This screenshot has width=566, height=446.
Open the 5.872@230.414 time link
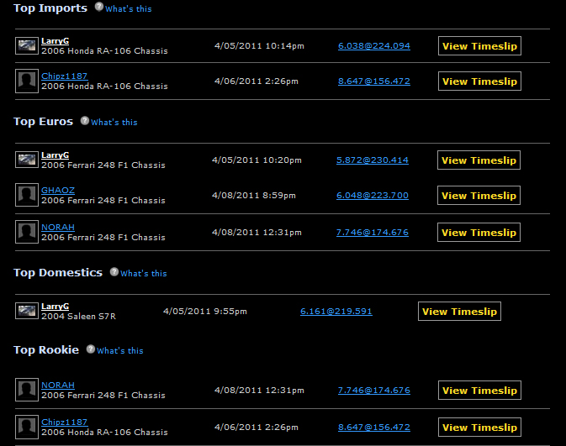coord(372,160)
